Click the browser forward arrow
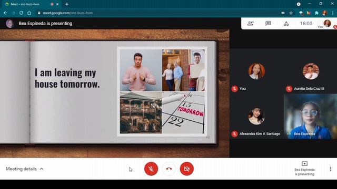The width and height of the screenshot is (337, 189). pos(13,13)
